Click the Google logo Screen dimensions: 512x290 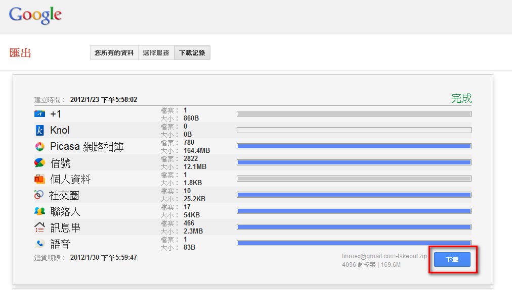tap(35, 15)
